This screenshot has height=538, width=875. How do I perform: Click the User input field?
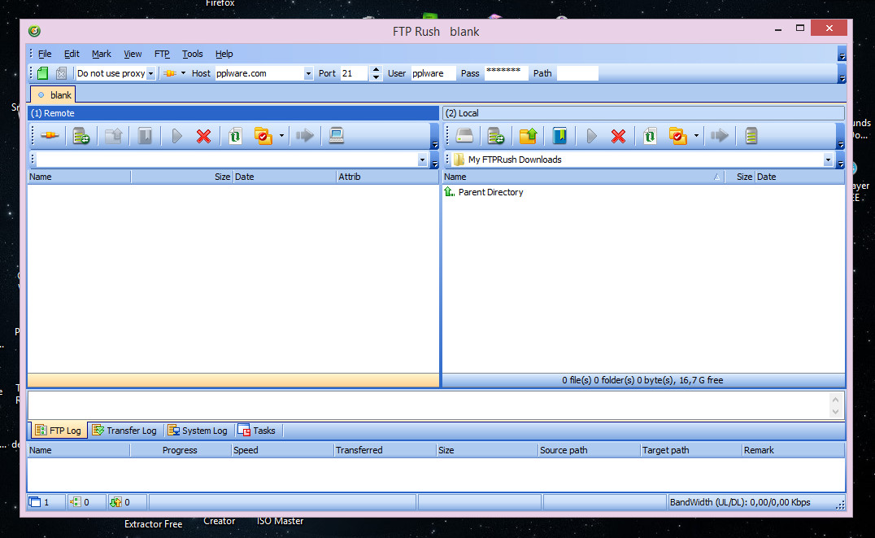coord(433,73)
